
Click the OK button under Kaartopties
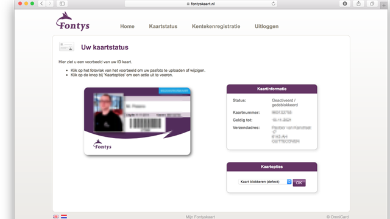click(299, 182)
